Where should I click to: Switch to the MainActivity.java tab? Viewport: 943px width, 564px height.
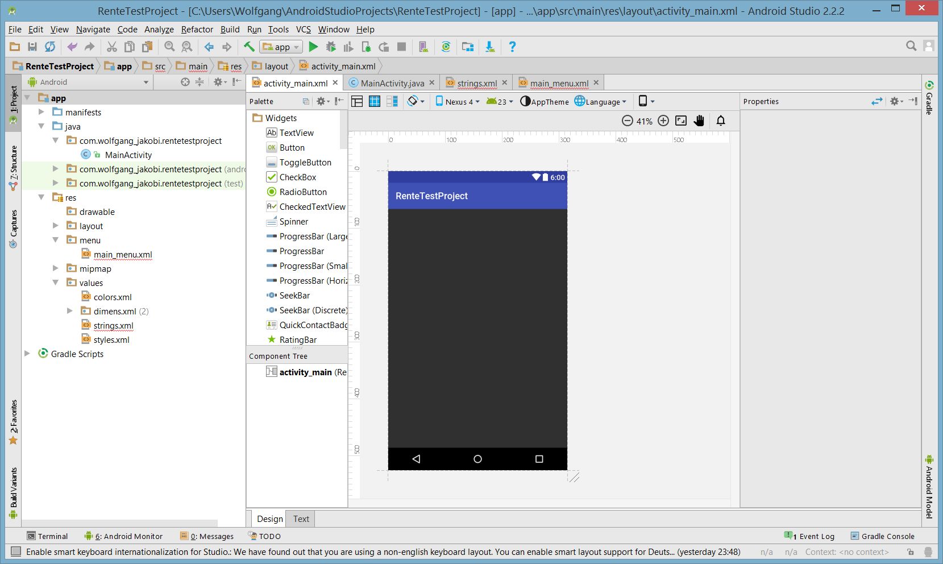tap(392, 83)
